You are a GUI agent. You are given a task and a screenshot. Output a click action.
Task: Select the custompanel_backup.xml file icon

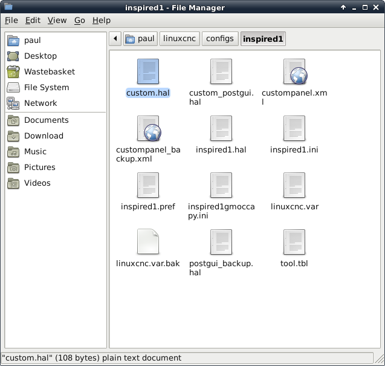pyautogui.click(x=149, y=128)
